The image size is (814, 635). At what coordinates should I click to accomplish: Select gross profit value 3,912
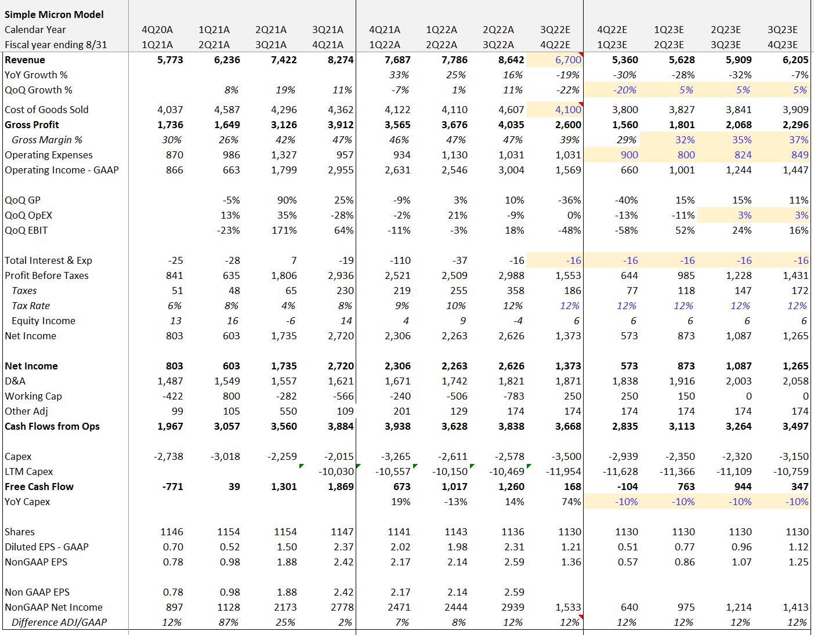(341, 125)
